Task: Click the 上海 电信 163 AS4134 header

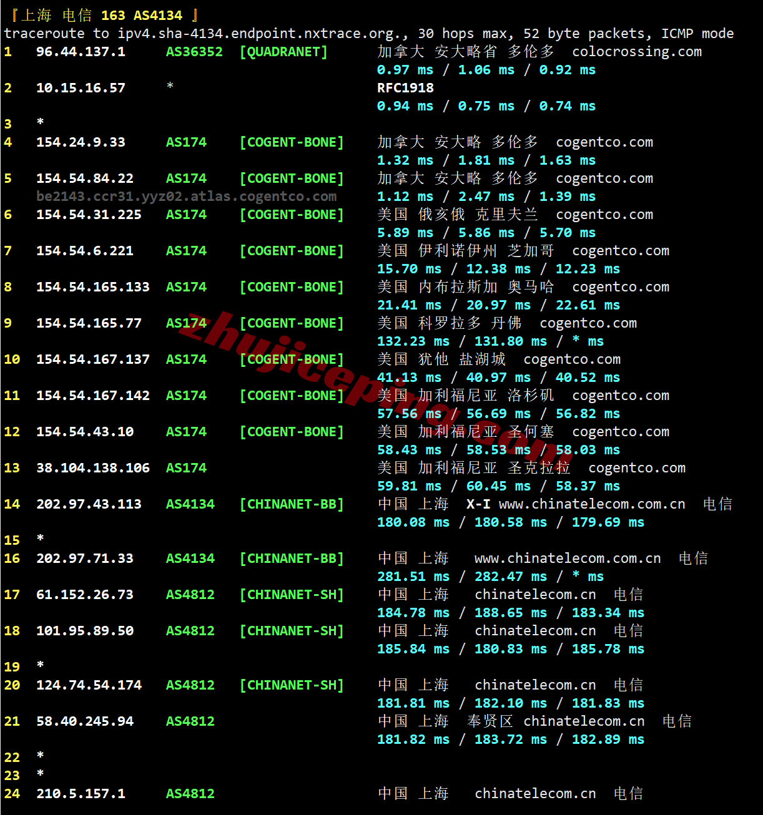Action: [x=102, y=15]
